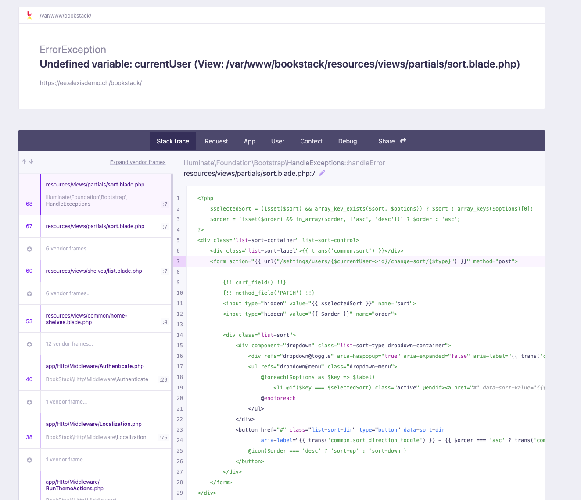Switch to the Request tab
Image resolution: width=581 pixels, height=500 pixels.
(216, 141)
